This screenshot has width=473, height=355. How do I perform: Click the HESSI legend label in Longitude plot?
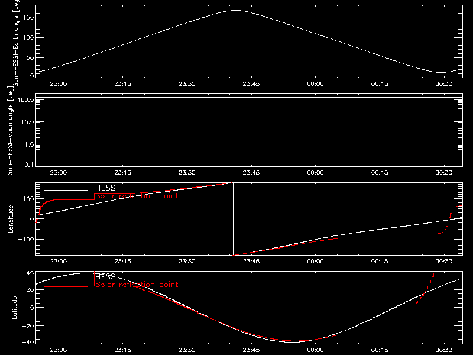click(106, 188)
